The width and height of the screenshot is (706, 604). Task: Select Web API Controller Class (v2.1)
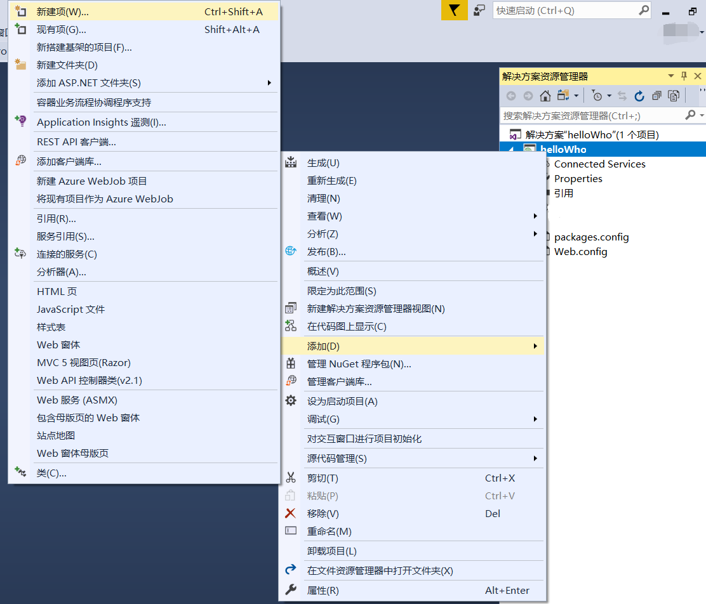tap(144, 380)
